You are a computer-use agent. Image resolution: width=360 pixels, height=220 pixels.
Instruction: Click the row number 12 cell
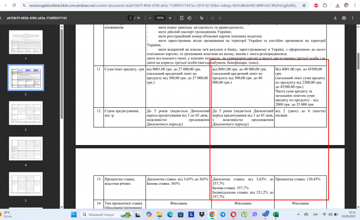tap(98, 117)
